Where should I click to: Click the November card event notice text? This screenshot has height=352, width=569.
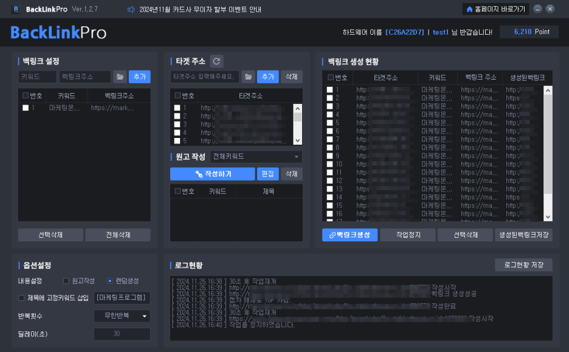(201, 10)
